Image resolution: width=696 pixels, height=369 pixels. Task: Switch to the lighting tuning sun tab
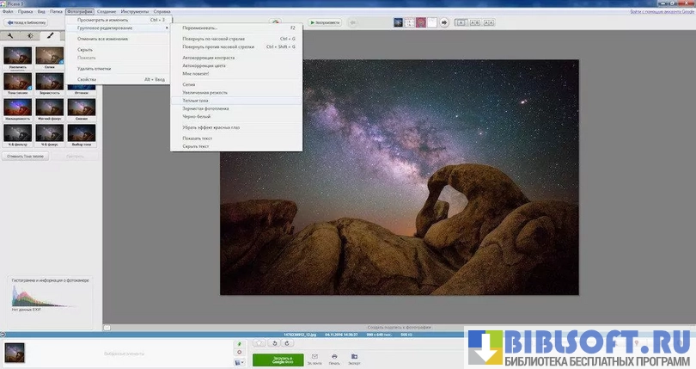30,36
